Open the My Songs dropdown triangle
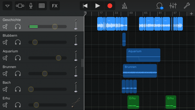 8,6
